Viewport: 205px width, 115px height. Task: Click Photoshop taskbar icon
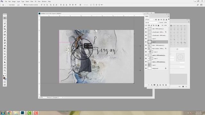[x=22, y=113]
